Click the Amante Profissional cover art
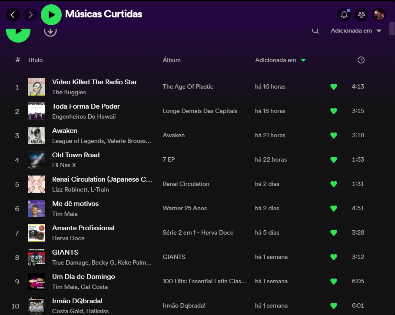This screenshot has width=395, height=315. (x=36, y=232)
